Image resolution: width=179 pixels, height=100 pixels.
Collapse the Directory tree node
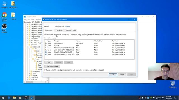click(27, 45)
